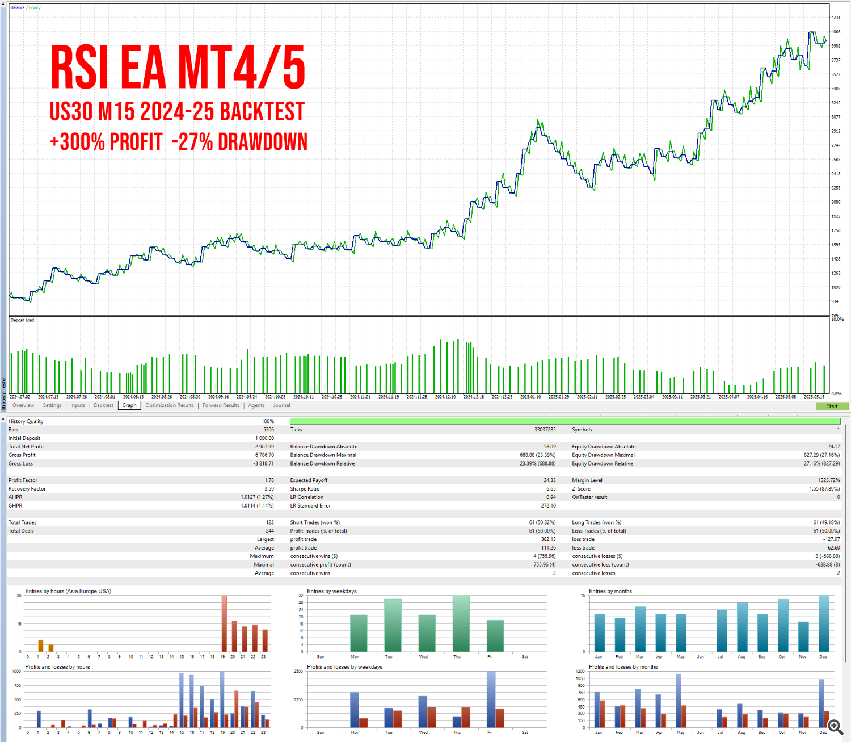Click Balance Drawdown Maximal value 688.88 (23.39%)

pyautogui.click(x=538, y=455)
